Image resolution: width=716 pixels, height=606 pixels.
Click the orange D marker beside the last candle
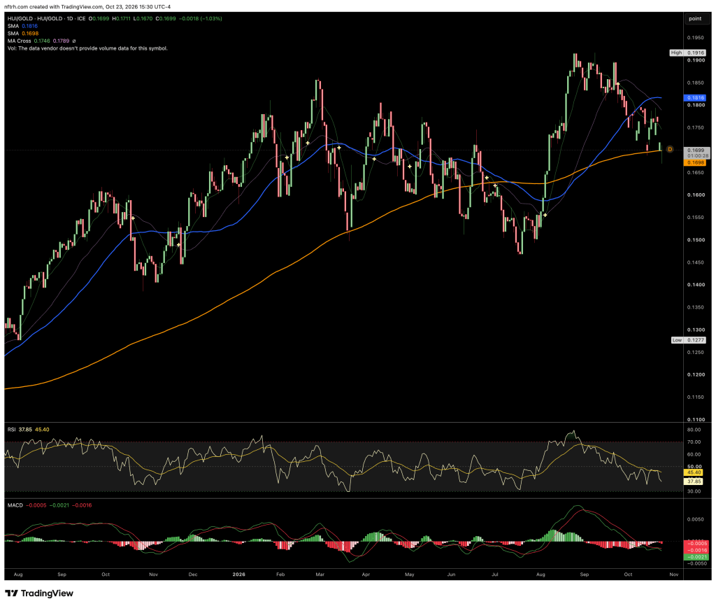[x=670, y=150]
